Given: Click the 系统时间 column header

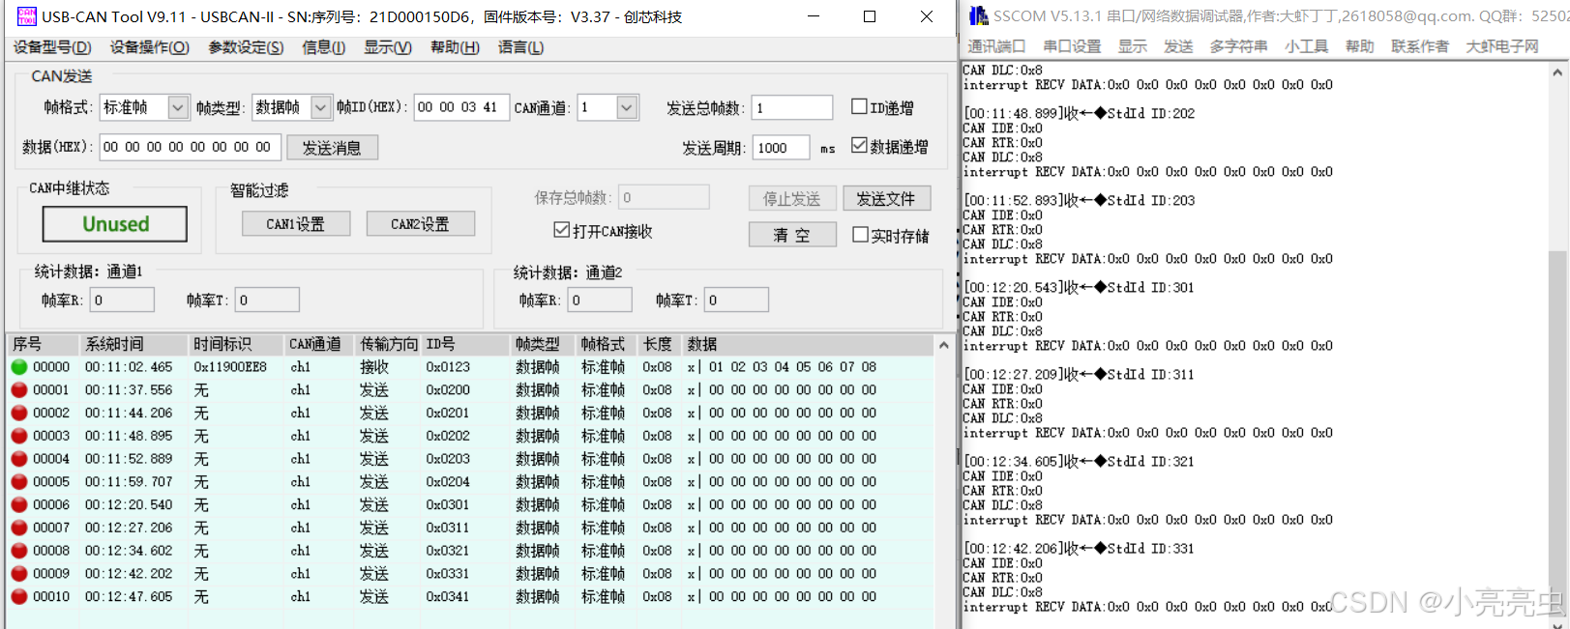Looking at the screenshot, I should coord(133,344).
